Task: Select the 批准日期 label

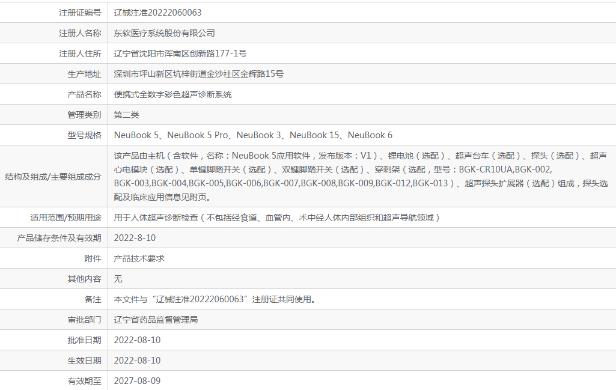Action: 85,340
